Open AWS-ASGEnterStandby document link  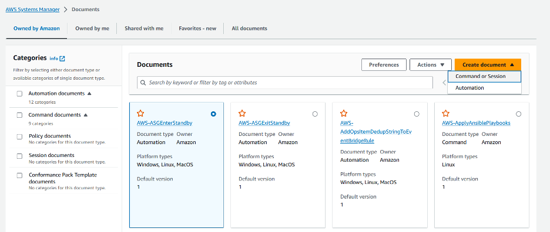tap(164, 123)
